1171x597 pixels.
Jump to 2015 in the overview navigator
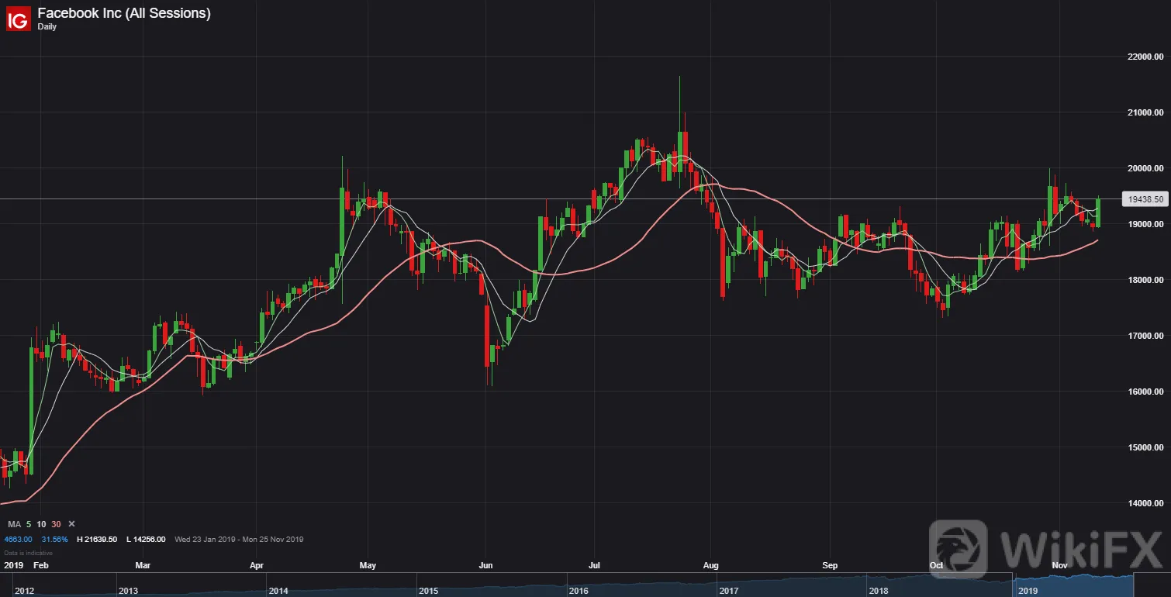coord(429,591)
